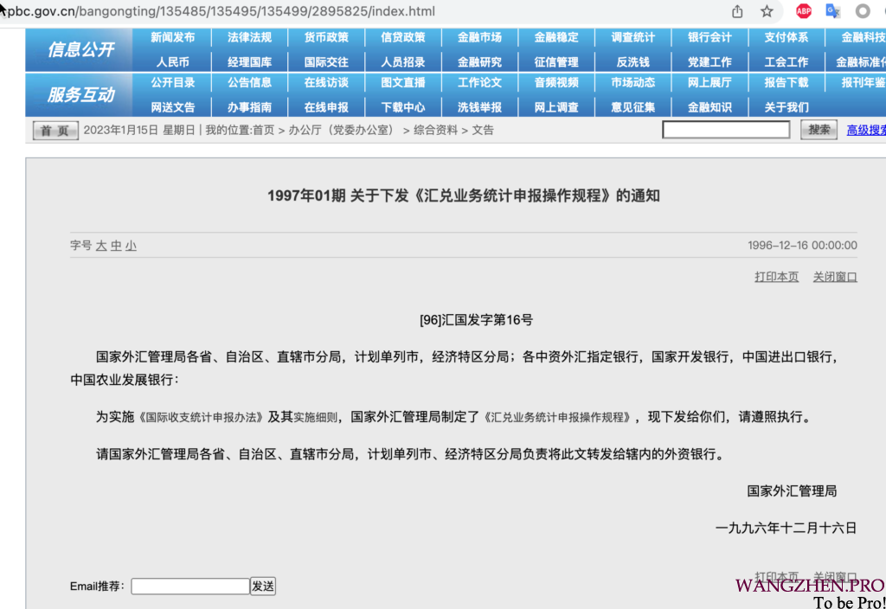Screen dimensions: 886x609
Task: Open the 新闻发布 menu item
Action: (x=172, y=38)
